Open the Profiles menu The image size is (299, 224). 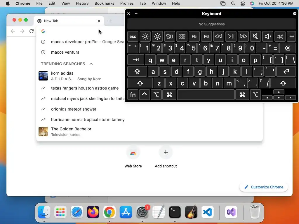127,3
